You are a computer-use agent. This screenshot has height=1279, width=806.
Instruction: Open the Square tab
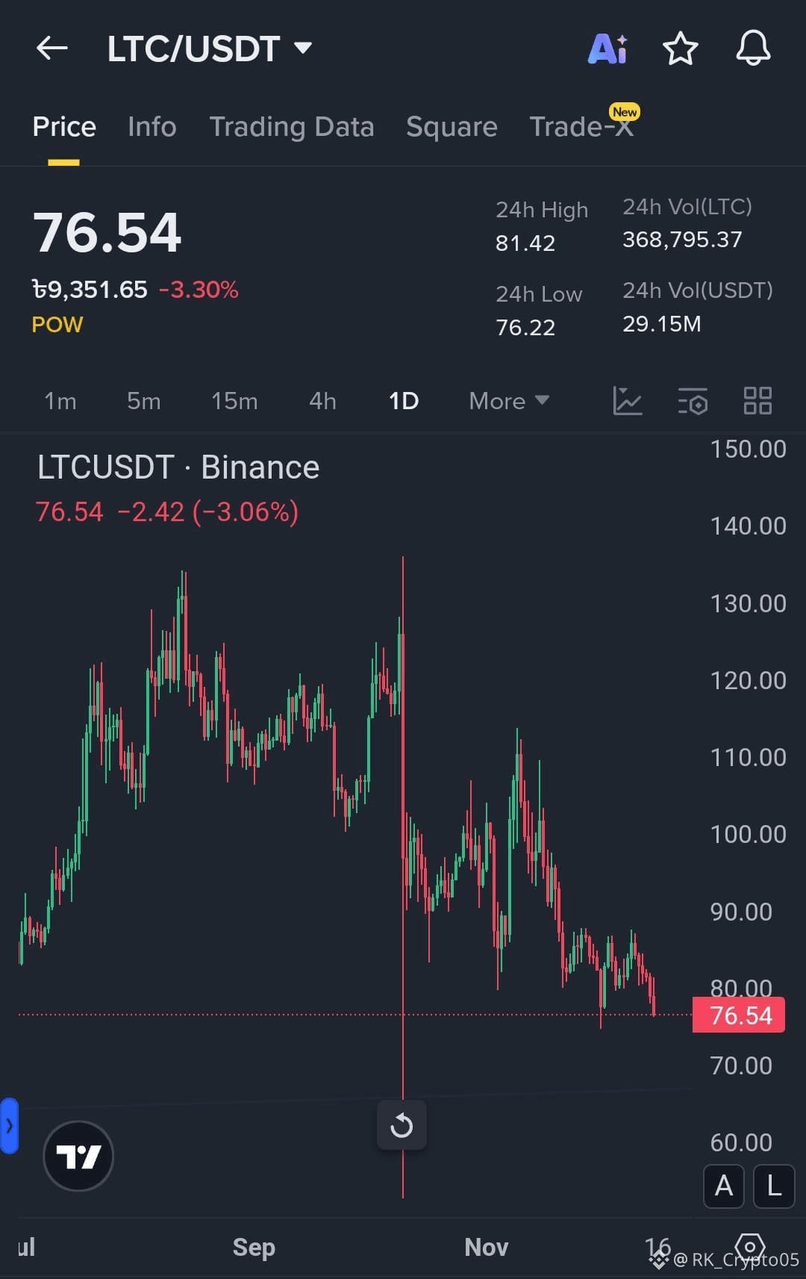[x=452, y=127]
